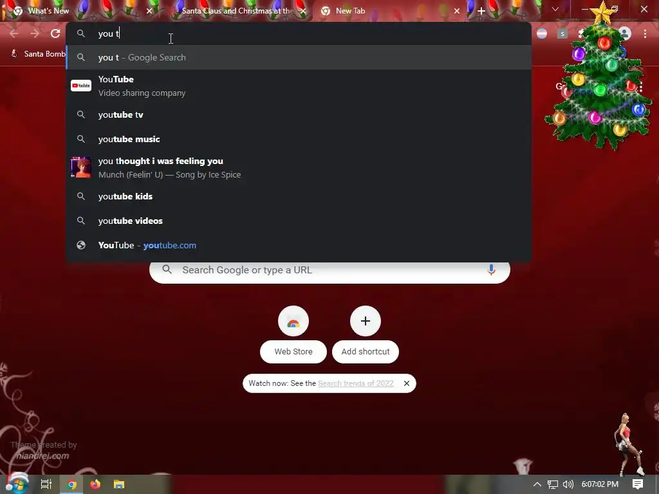This screenshot has width=659, height=494.
Task: Open Chrome's three-dot menu
Action: point(645,33)
